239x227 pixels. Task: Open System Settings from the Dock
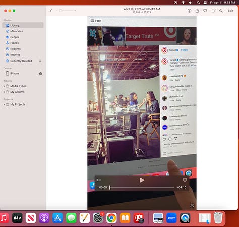98,218
